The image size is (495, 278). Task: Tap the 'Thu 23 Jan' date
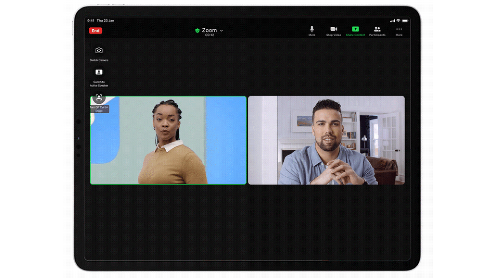coord(106,21)
